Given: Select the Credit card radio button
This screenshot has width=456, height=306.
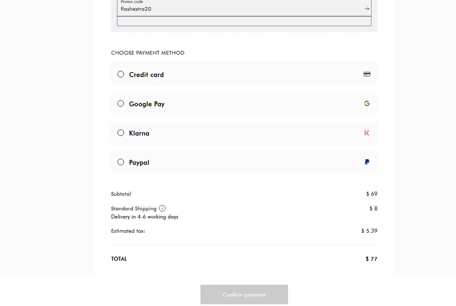Looking at the screenshot, I should 121,74.
